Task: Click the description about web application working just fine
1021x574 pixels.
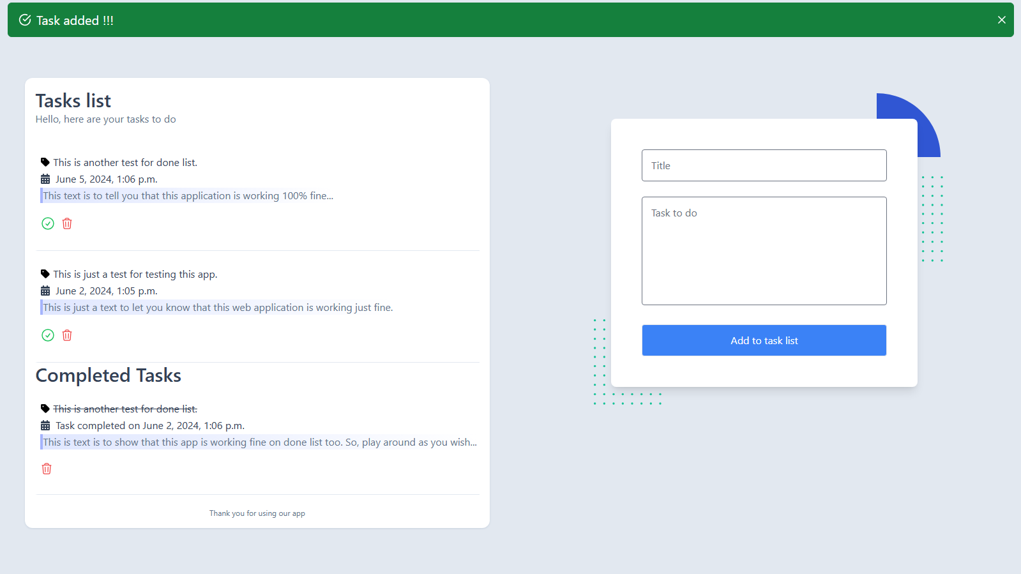Action: 218,308
